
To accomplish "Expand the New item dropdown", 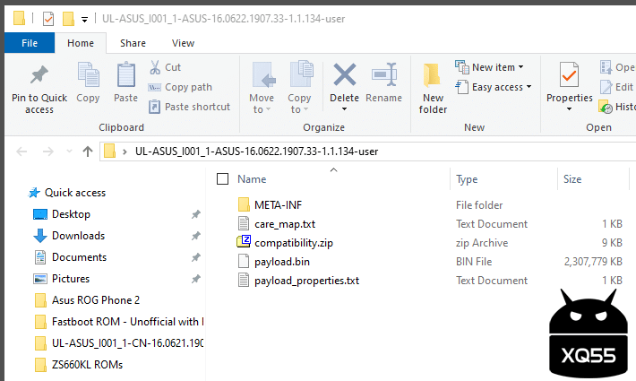I will 490,67.
